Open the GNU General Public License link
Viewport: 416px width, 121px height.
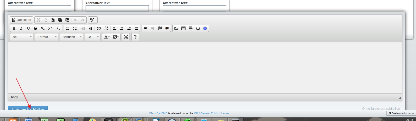click(211, 113)
